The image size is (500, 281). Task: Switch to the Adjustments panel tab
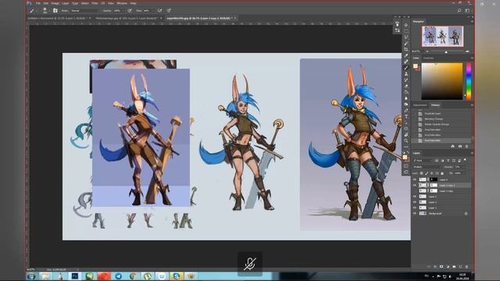[x=420, y=105]
